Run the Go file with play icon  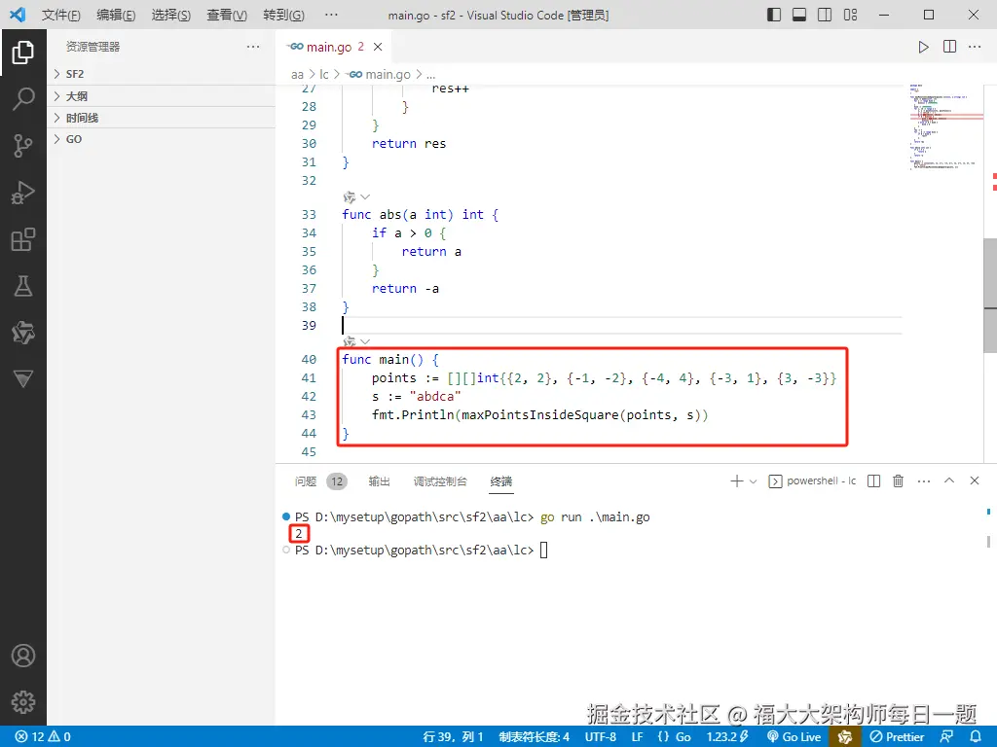click(923, 47)
